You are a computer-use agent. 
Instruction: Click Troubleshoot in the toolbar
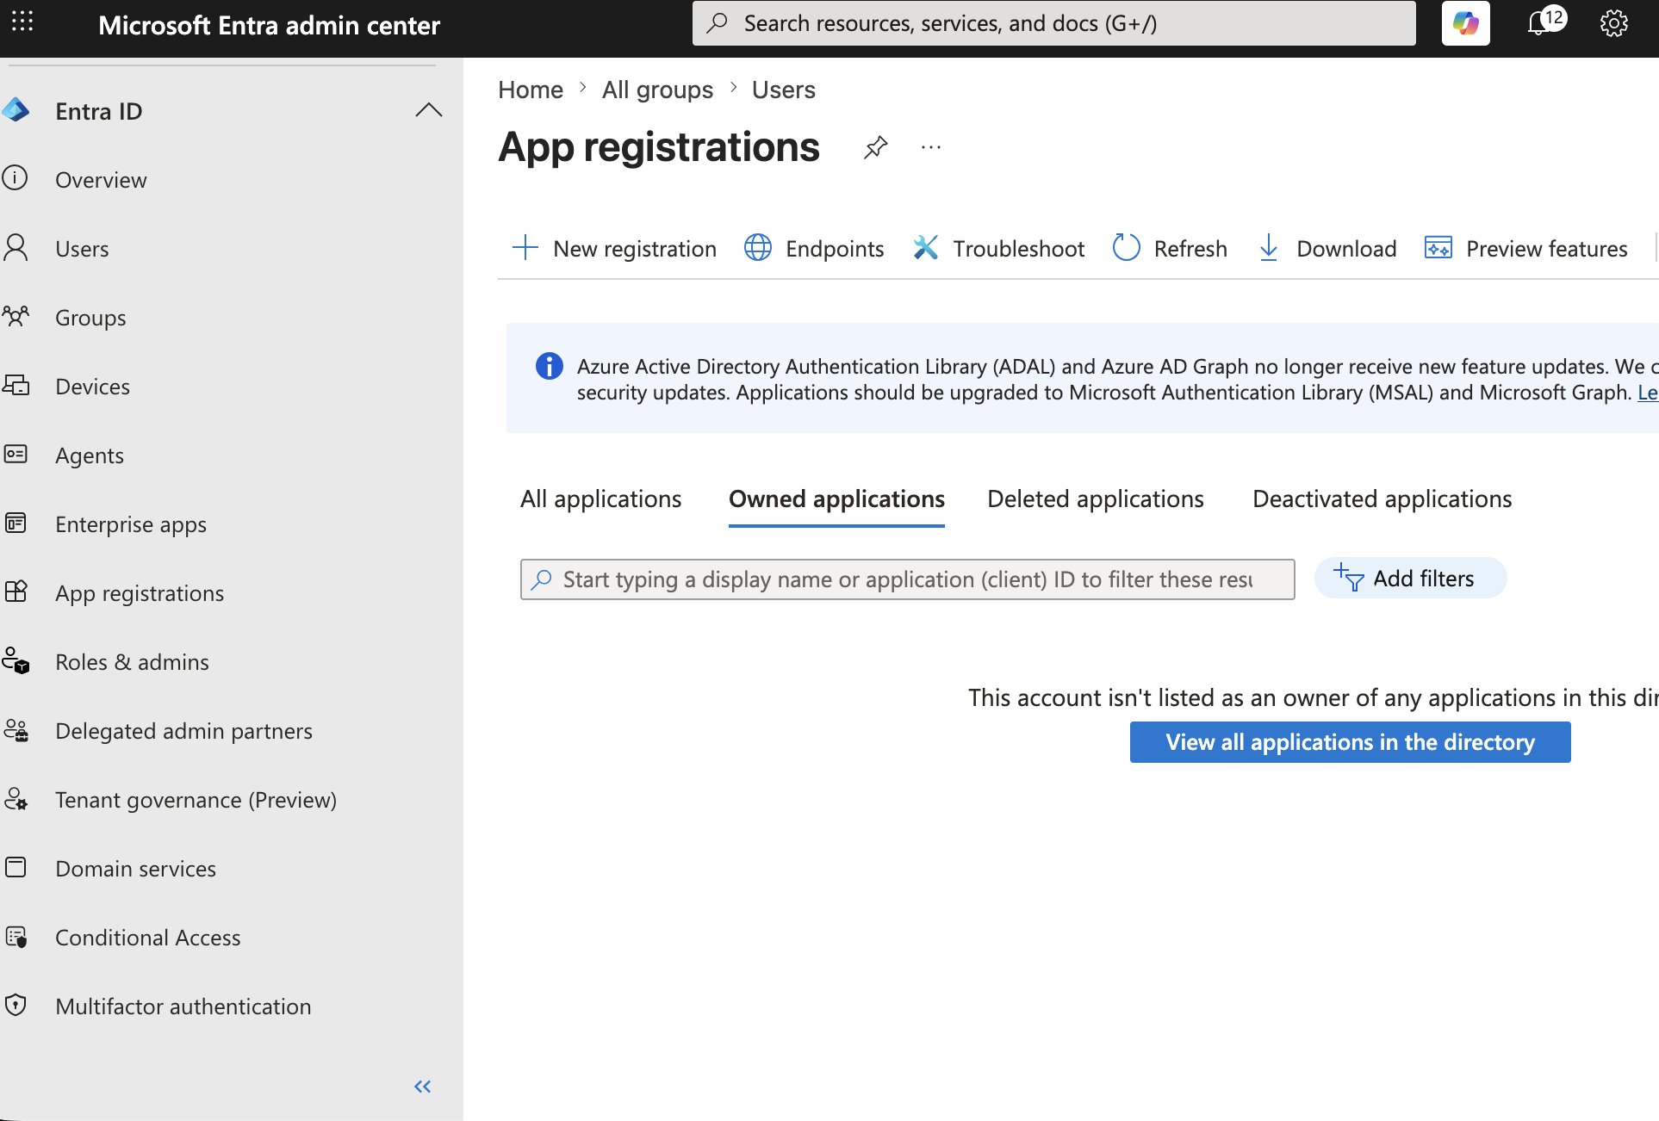pyautogui.click(x=998, y=249)
